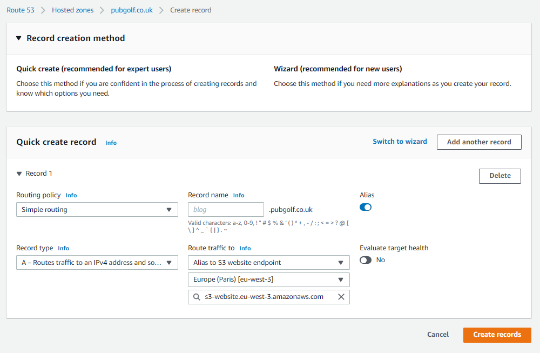Open Info link for Record type
540x353 pixels.
[63, 248]
